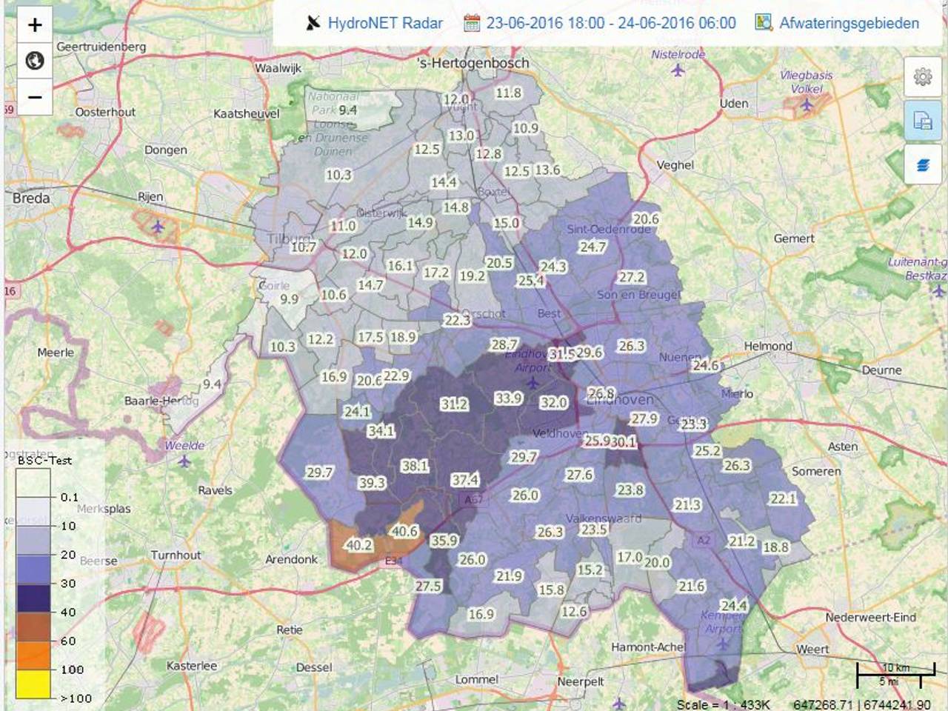Screen dimensions: 948x711
Task: Toggle the highlighted export panel button
Action: point(923,121)
